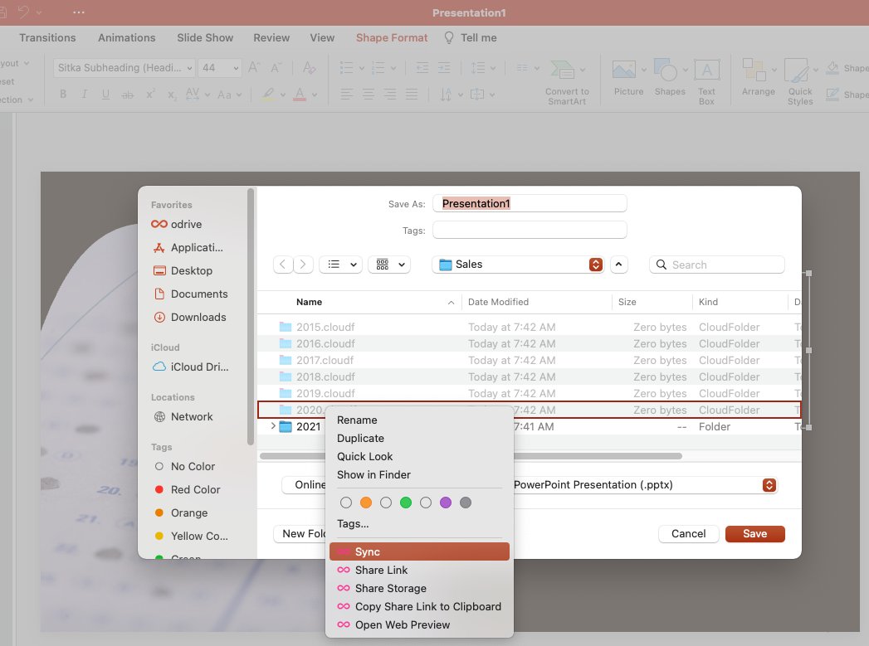Insert Picture from ribbon

(x=628, y=77)
